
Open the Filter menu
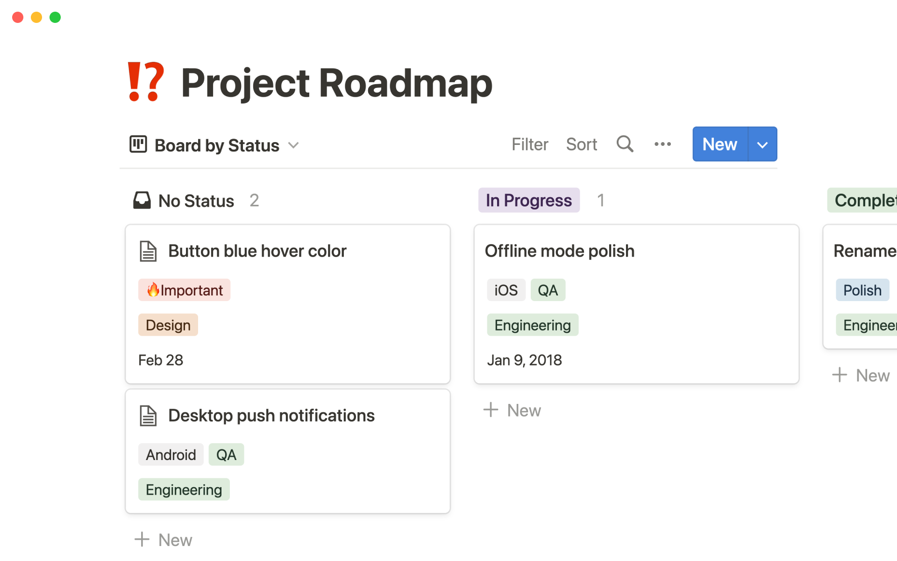[x=529, y=144]
